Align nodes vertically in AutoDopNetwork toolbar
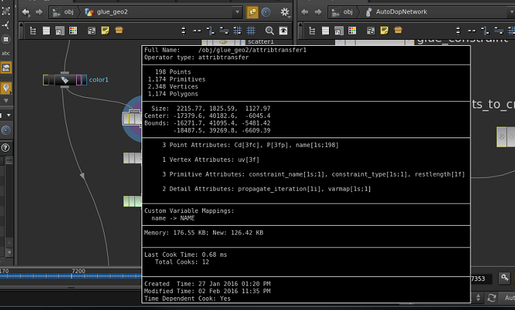This screenshot has width=515, height=310. [485, 31]
